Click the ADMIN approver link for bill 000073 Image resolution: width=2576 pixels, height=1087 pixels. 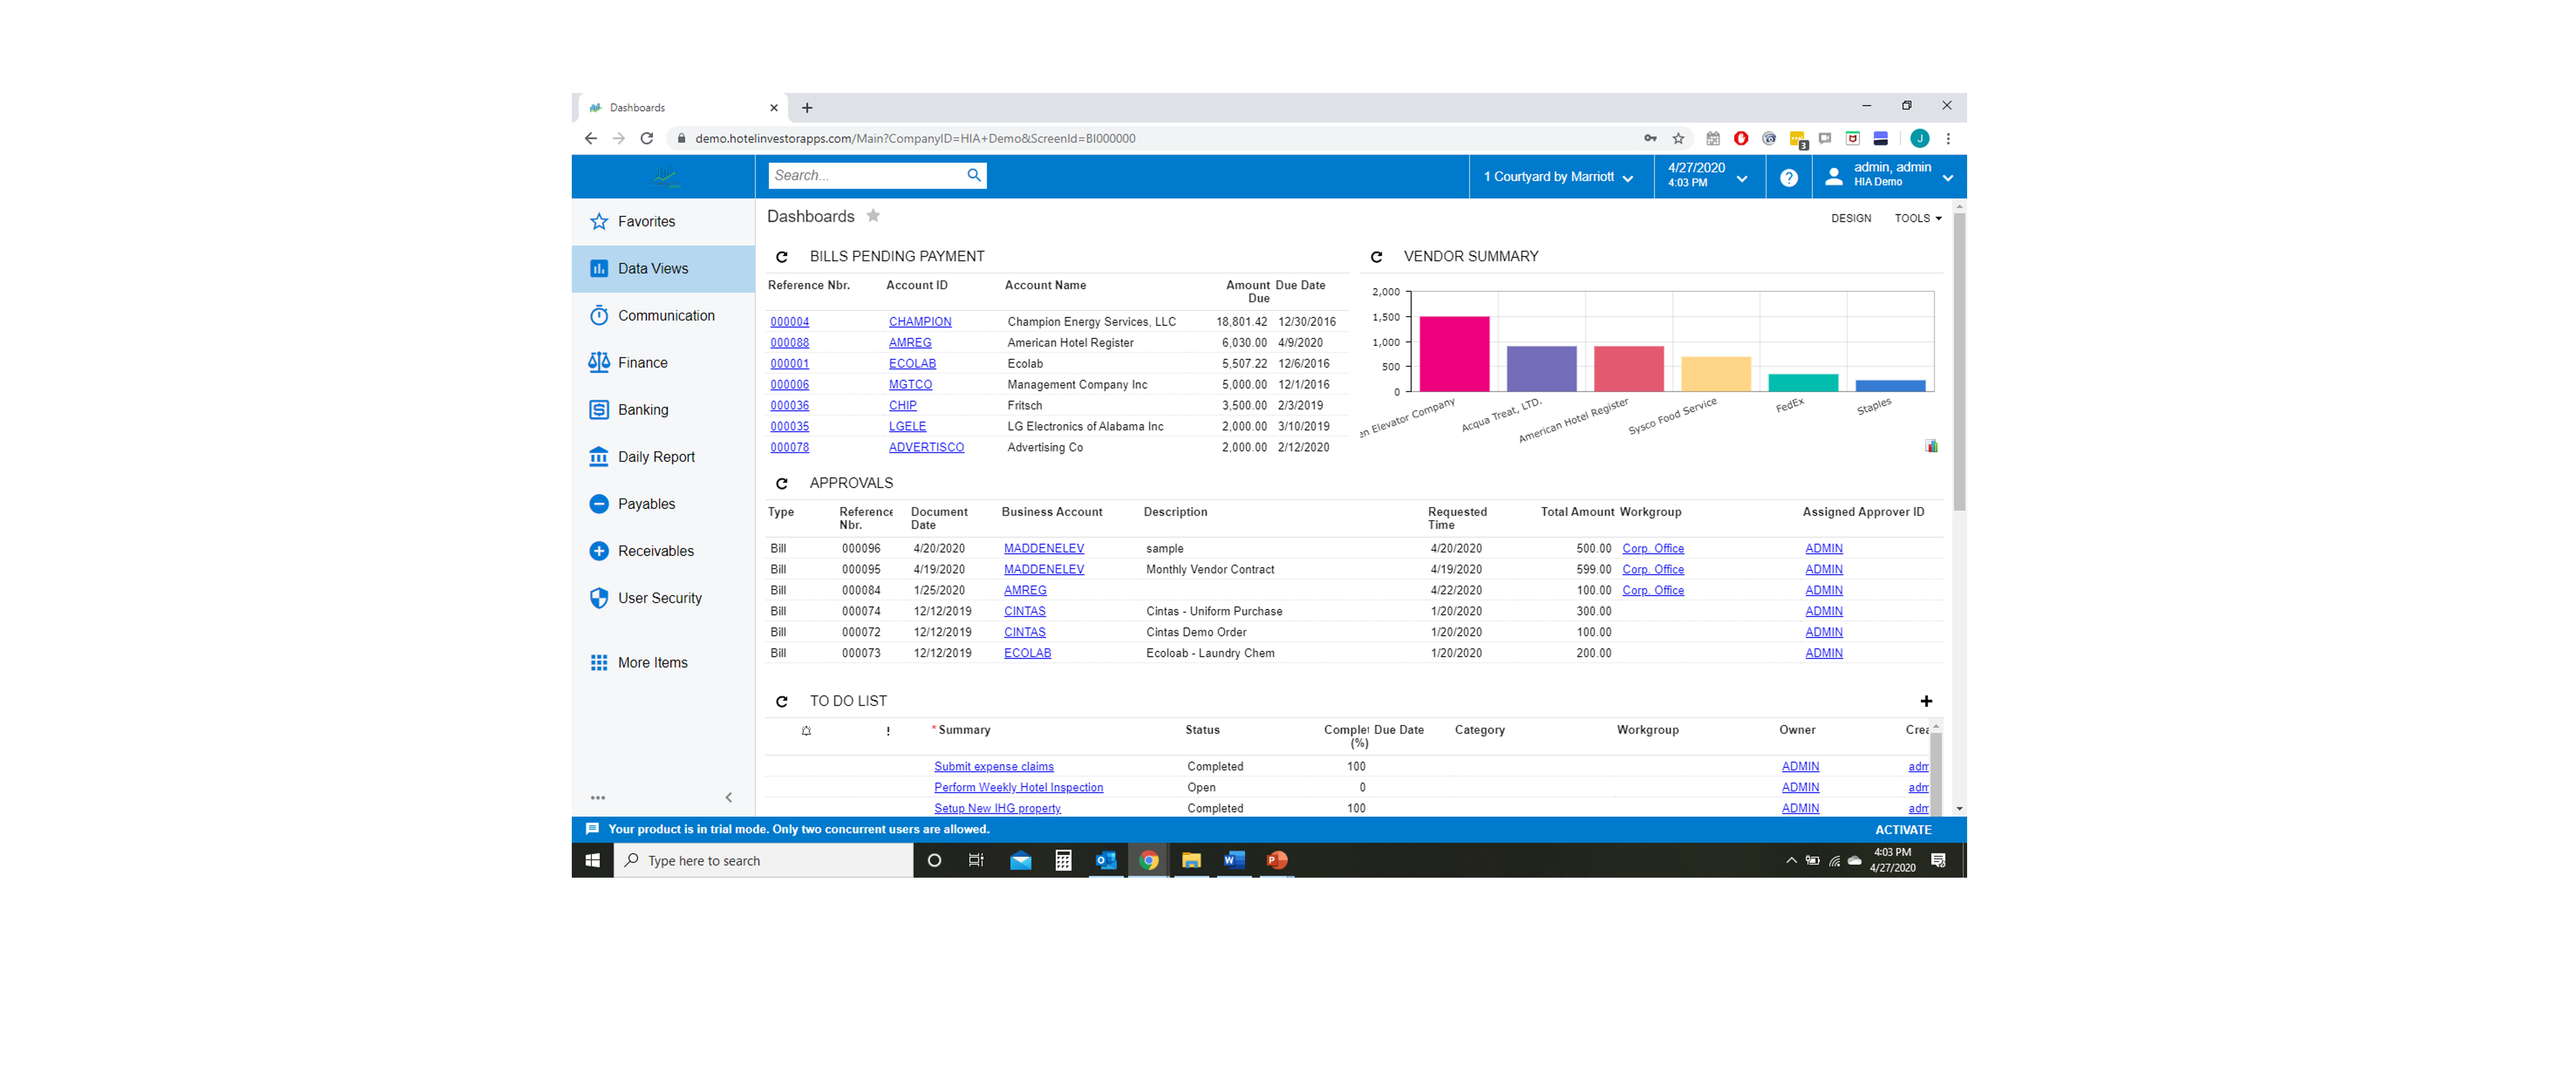click(x=1823, y=653)
